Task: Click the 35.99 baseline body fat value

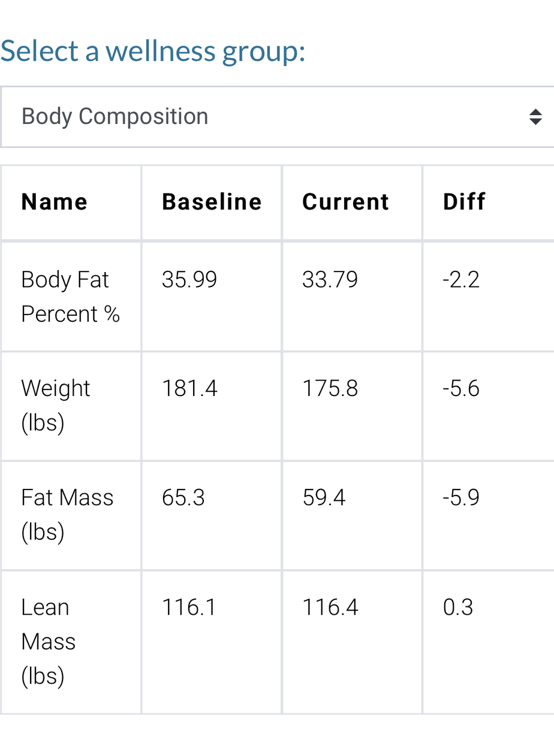Action: [189, 280]
